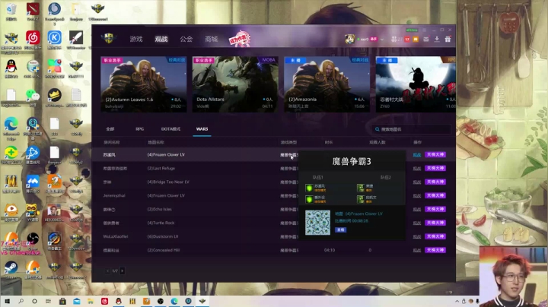Open the 游戏 tab in top navigation
The width and height of the screenshot is (548, 307).
(x=136, y=39)
